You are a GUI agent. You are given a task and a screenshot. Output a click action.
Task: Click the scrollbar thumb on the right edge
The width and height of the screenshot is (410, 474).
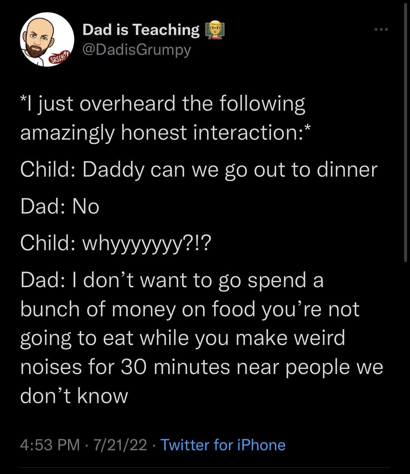(406, 132)
